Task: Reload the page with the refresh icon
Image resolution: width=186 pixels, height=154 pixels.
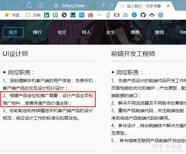Action: 29,5
